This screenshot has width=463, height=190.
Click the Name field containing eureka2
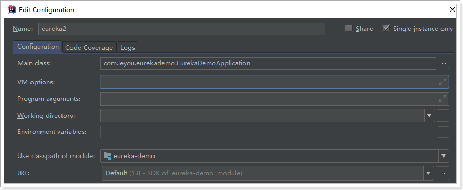point(182,29)
